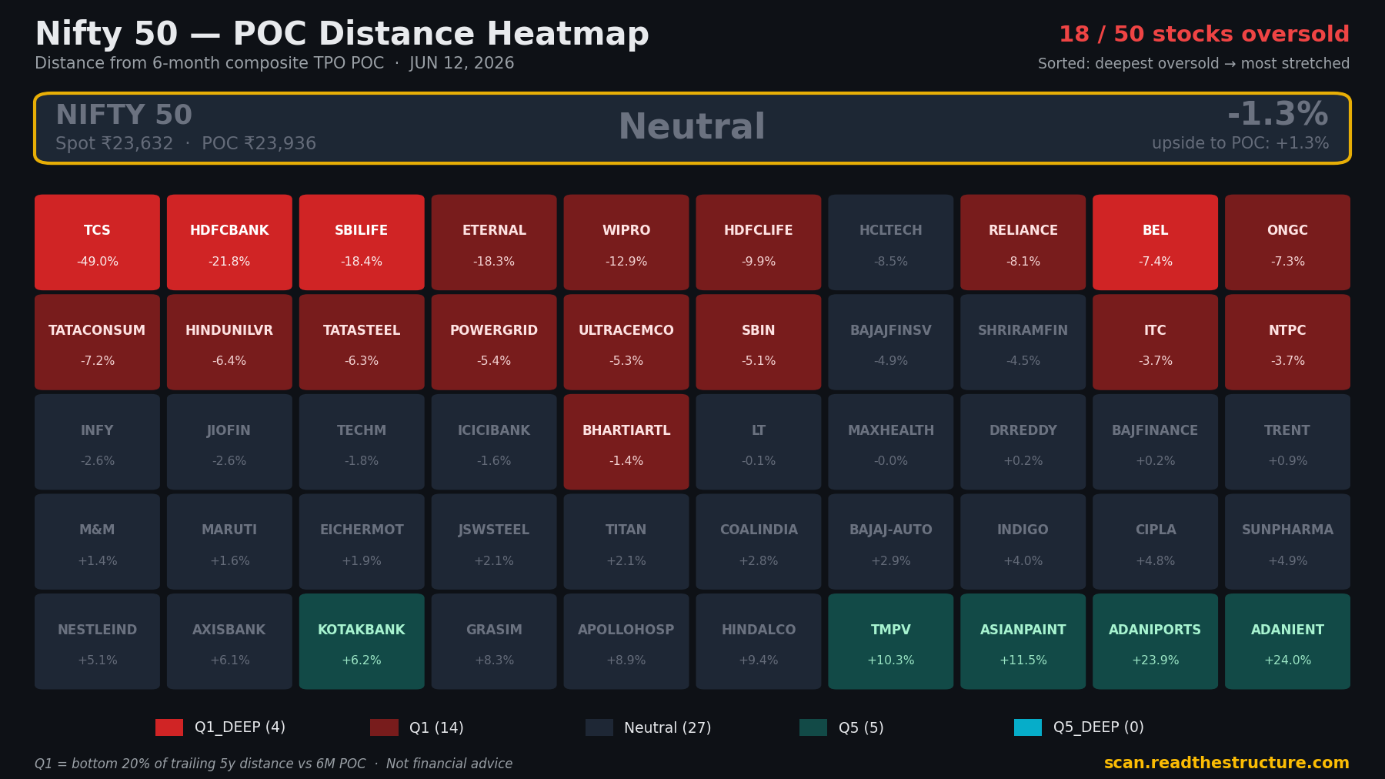
Task: Click the "18 / 50 stocks oversold" text
Action: tap(1204, 35)
